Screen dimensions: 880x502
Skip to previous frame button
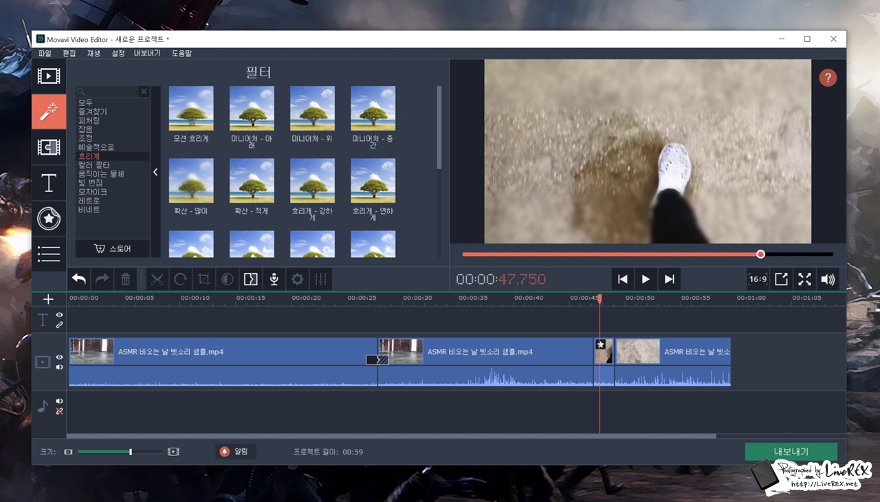pos(622,279)
